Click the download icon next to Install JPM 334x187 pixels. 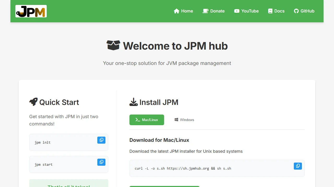pos(134,102)
